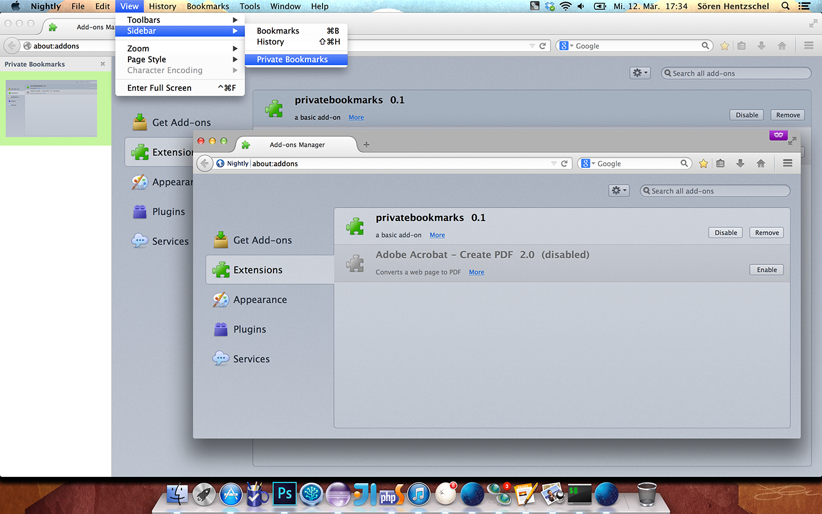Reload the page in the background window
Image resolution: width=822 pixels, height=514 pixels.
543,46
